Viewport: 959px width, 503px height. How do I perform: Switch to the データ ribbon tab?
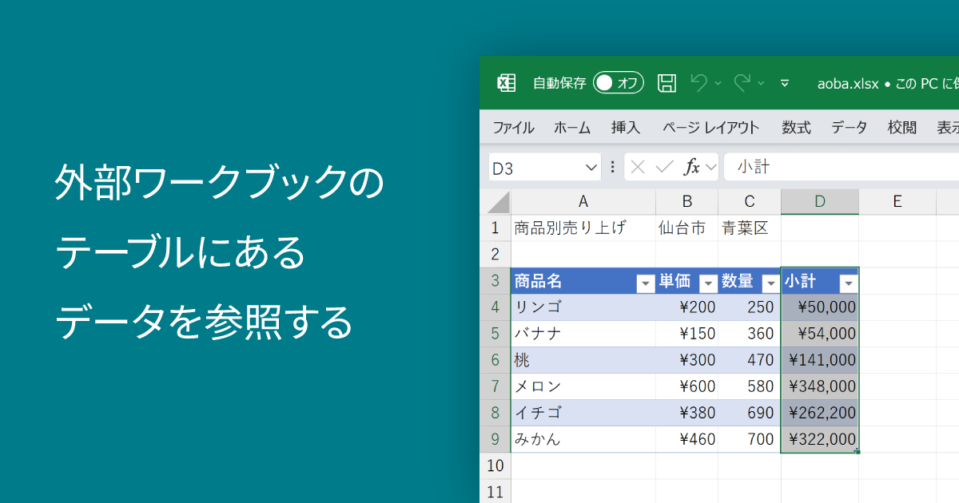coord(849,127)
